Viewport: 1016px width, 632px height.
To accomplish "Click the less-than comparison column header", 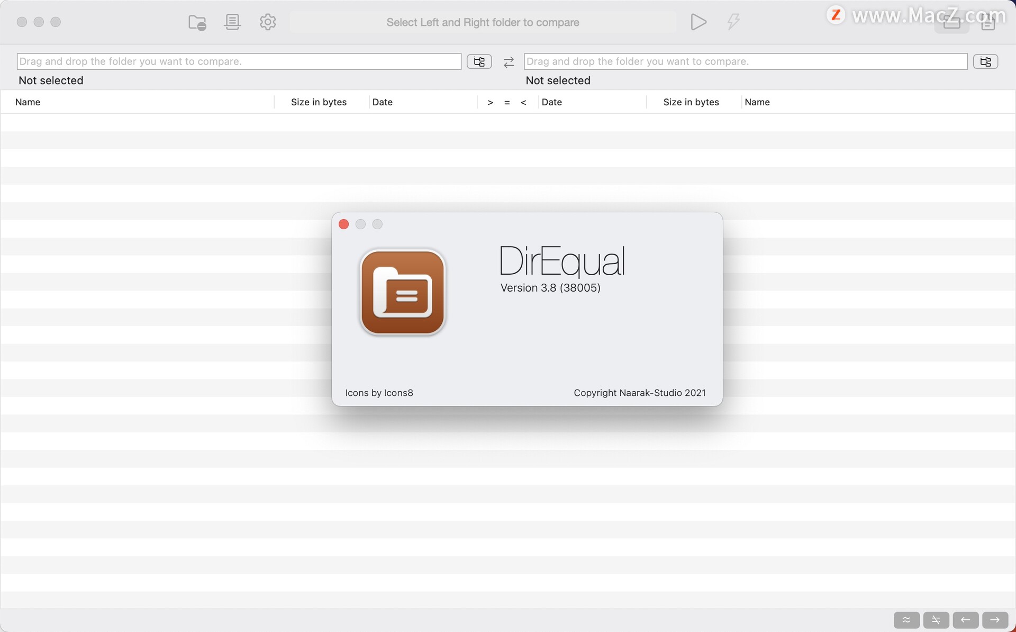I will click(x=523, y=103).
